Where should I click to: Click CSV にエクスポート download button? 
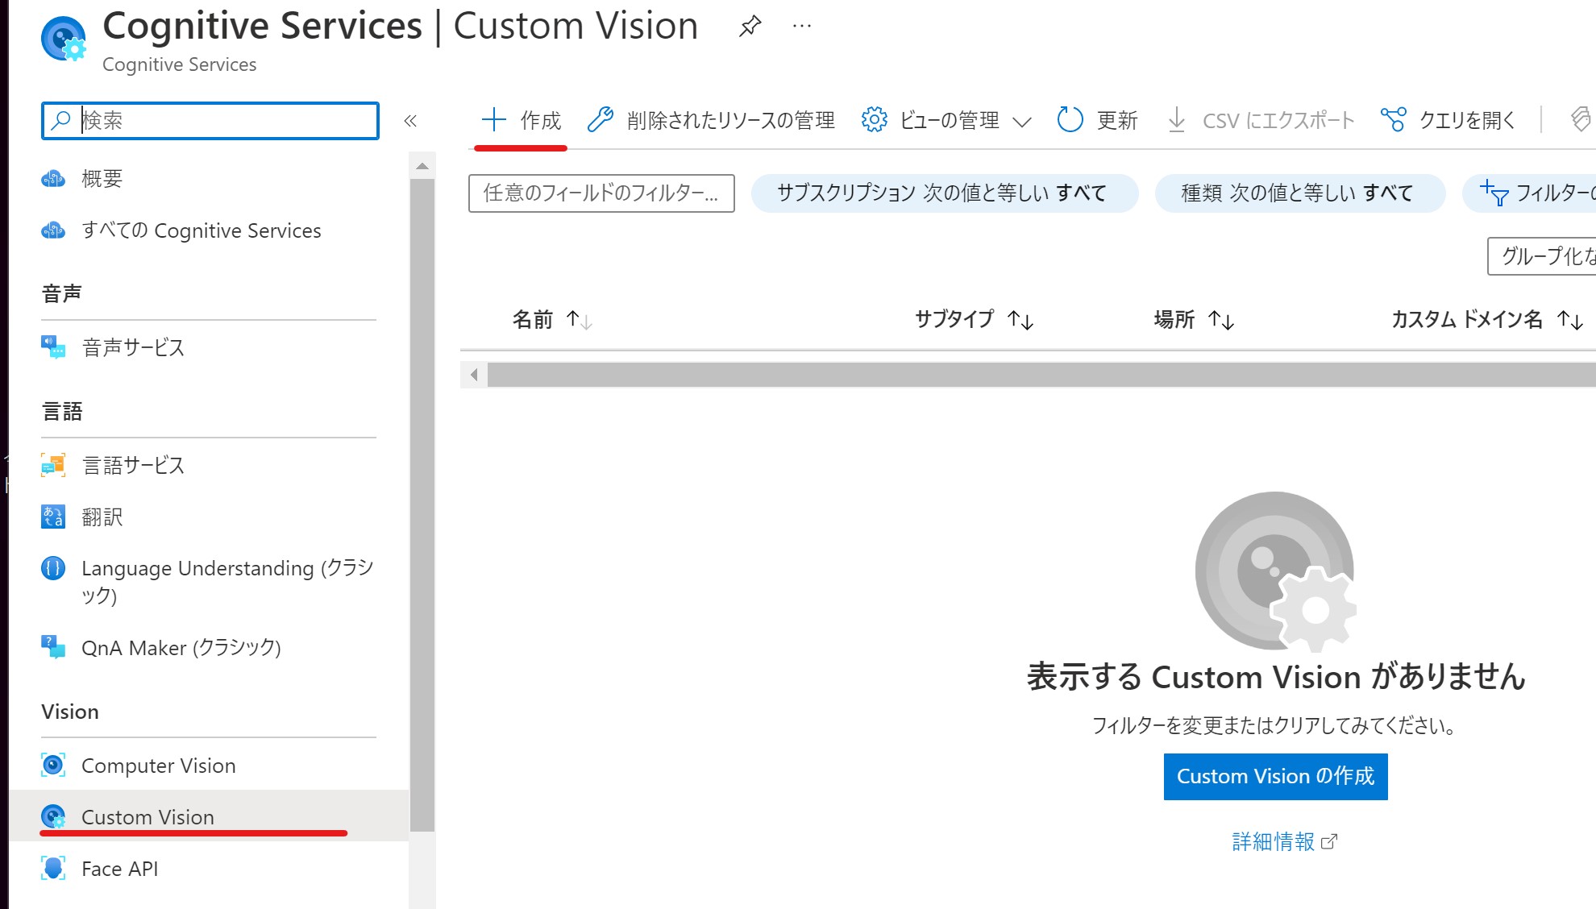point(1261,121)
